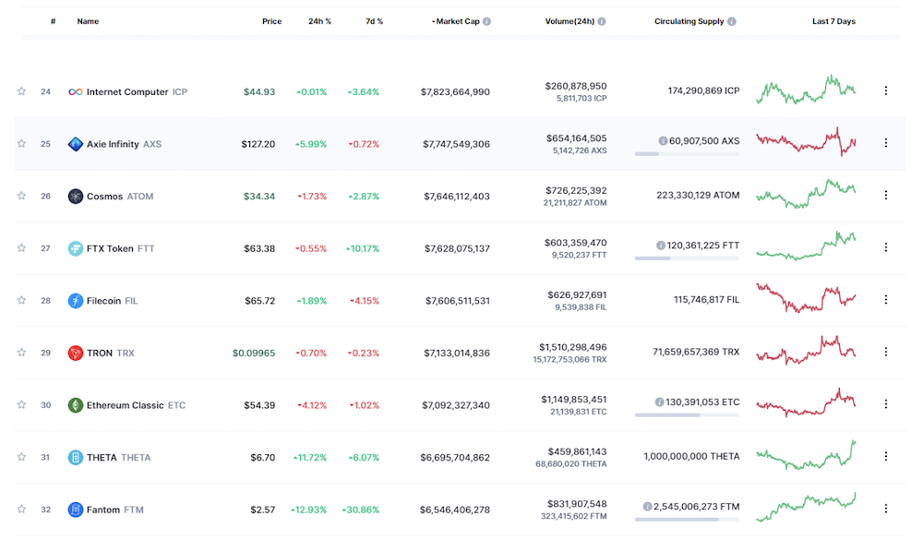923x552 pixels.
Task: Sort by the Price column header
Action: (x=272, y=21)
